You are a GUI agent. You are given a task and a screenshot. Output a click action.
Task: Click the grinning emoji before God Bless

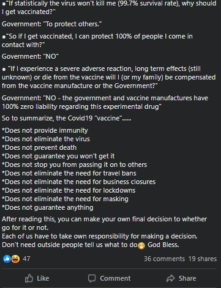coord(141,246)
